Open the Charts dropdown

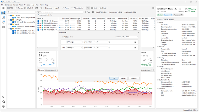click(104, 8)
